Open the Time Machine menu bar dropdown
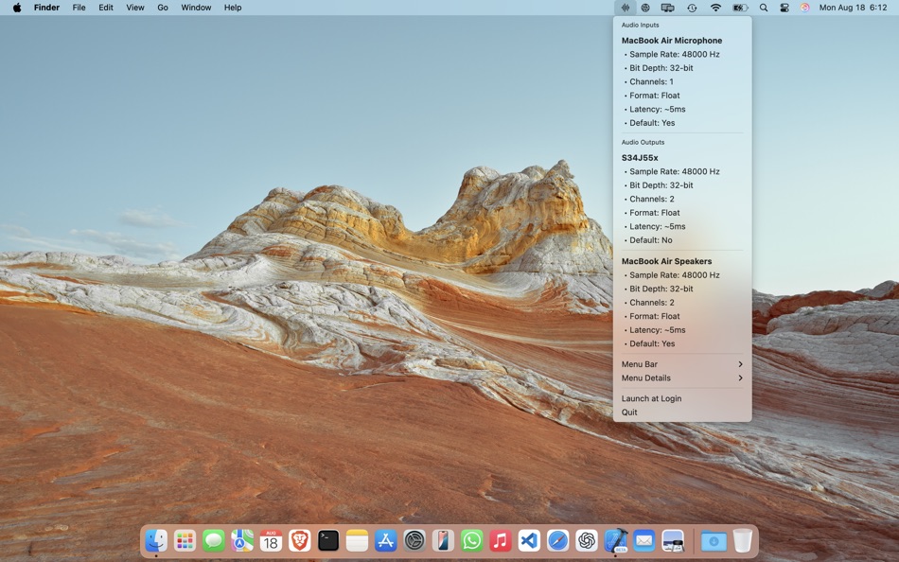This screenshot has height=562, width=899. tap(692, 7)
